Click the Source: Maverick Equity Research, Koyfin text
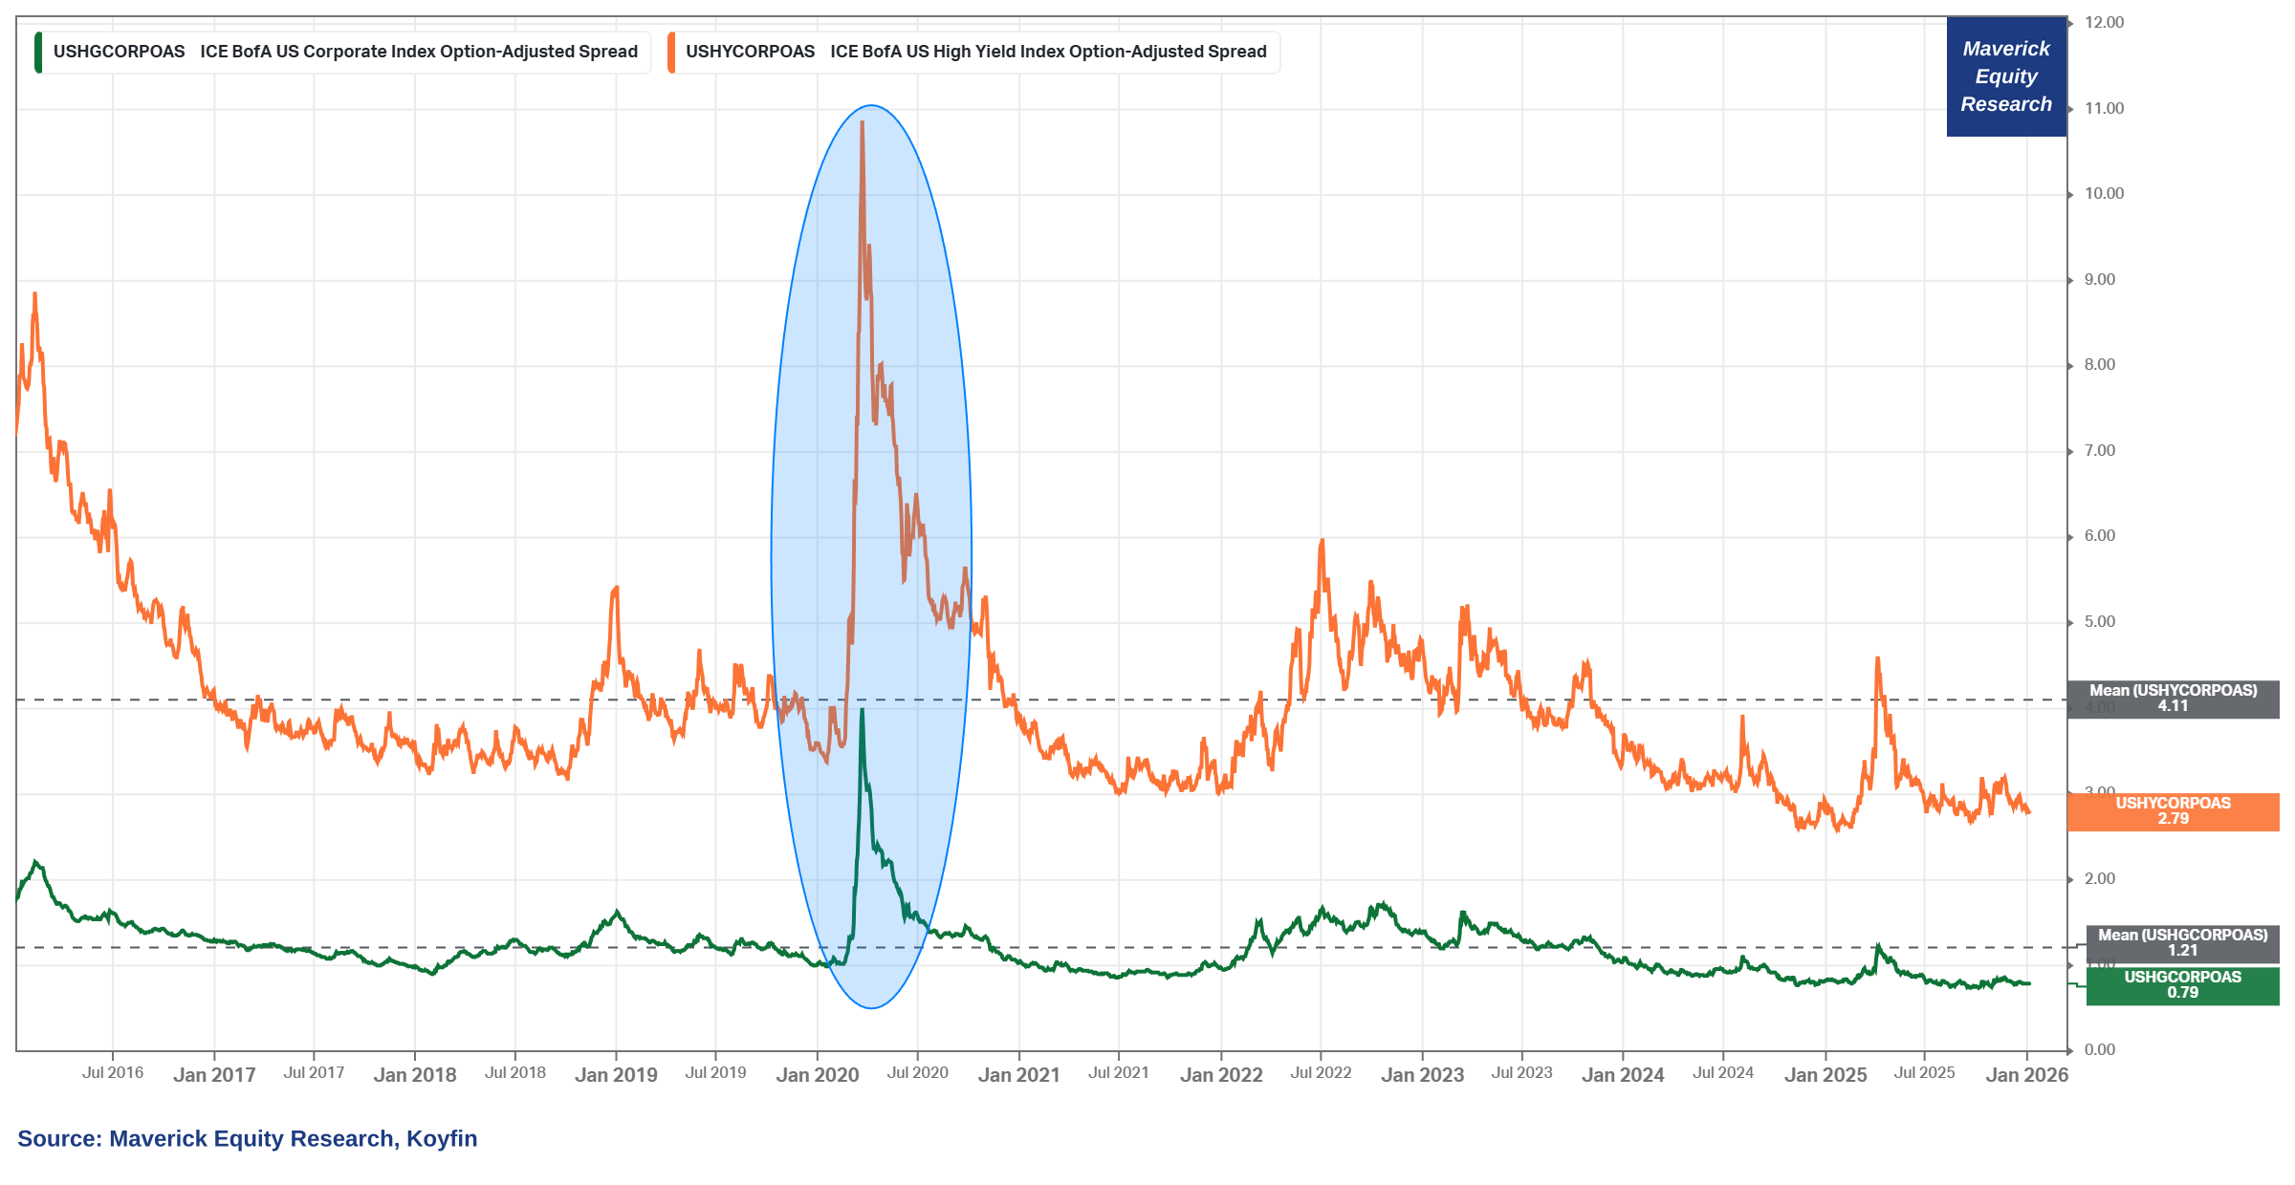This screenshot has width=2295, height=1185. (x=247, y=1139)
